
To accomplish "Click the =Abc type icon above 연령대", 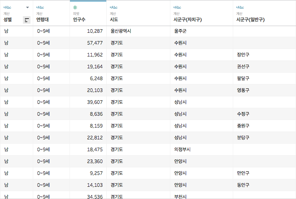I will pyautogui.click(x=40, y=8).
